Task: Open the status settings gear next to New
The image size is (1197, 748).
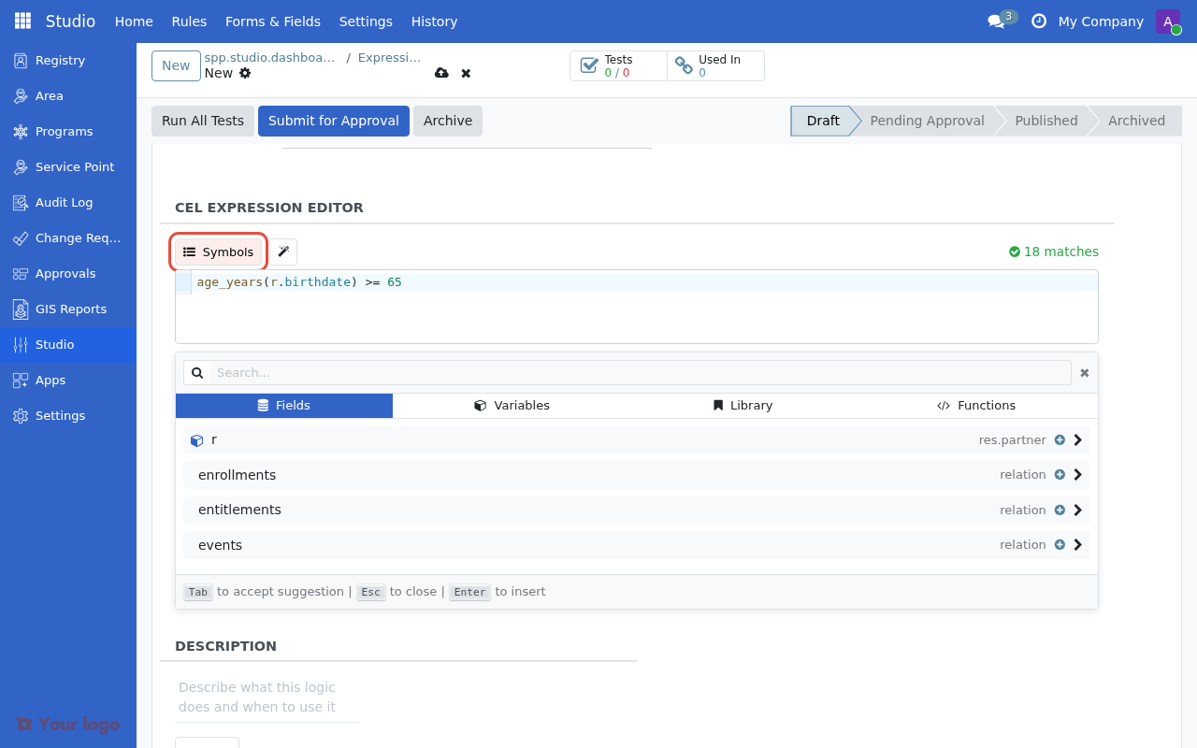Action: tap(244, 72)
